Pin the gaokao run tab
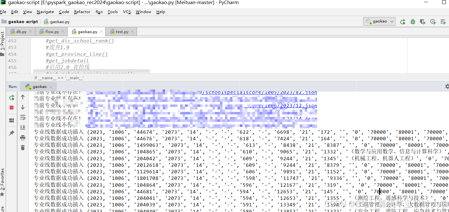449x212 pixels. click(12, 133)
